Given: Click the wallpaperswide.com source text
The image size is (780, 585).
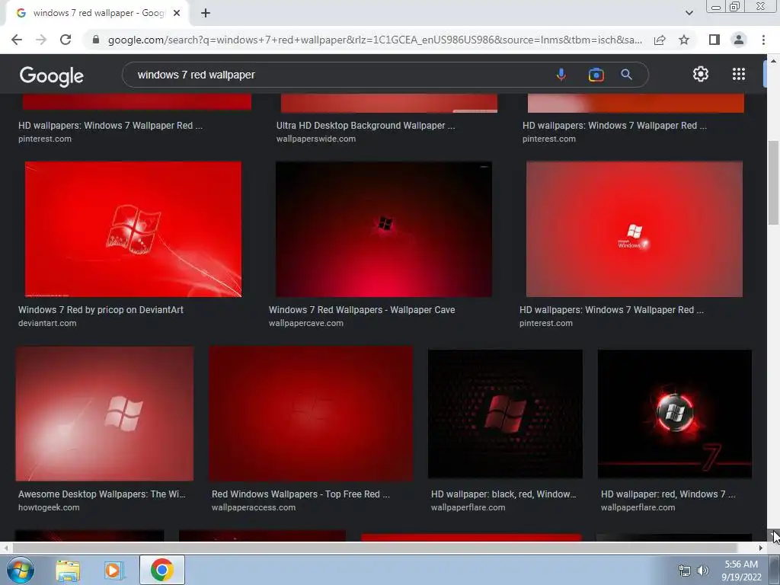Looking at the screenshot, I should [316, 139].
